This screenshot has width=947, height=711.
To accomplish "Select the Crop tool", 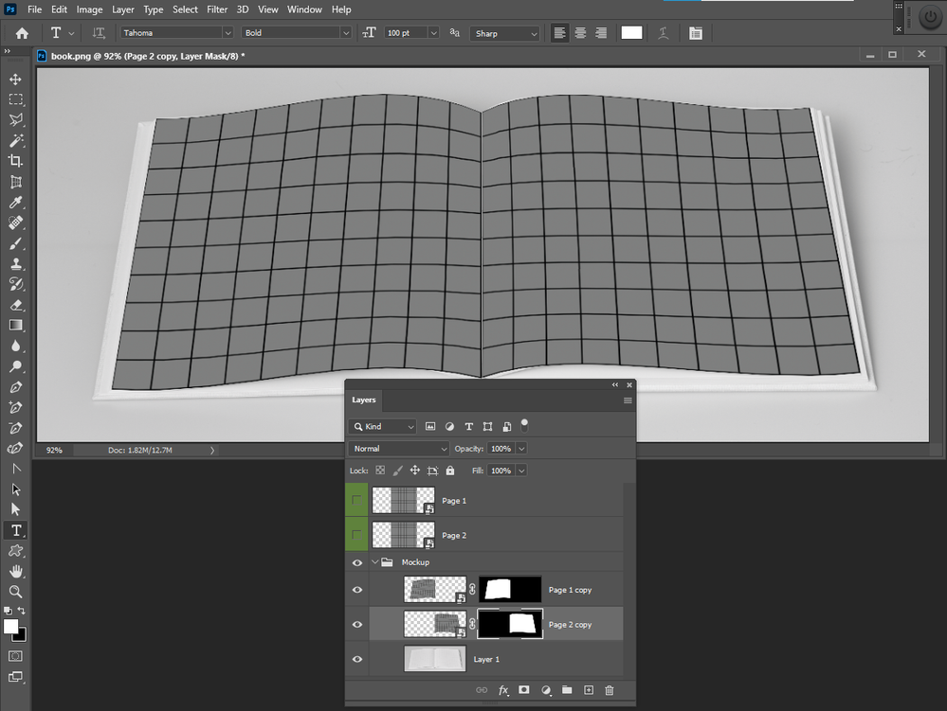I will tap(15, 161).
